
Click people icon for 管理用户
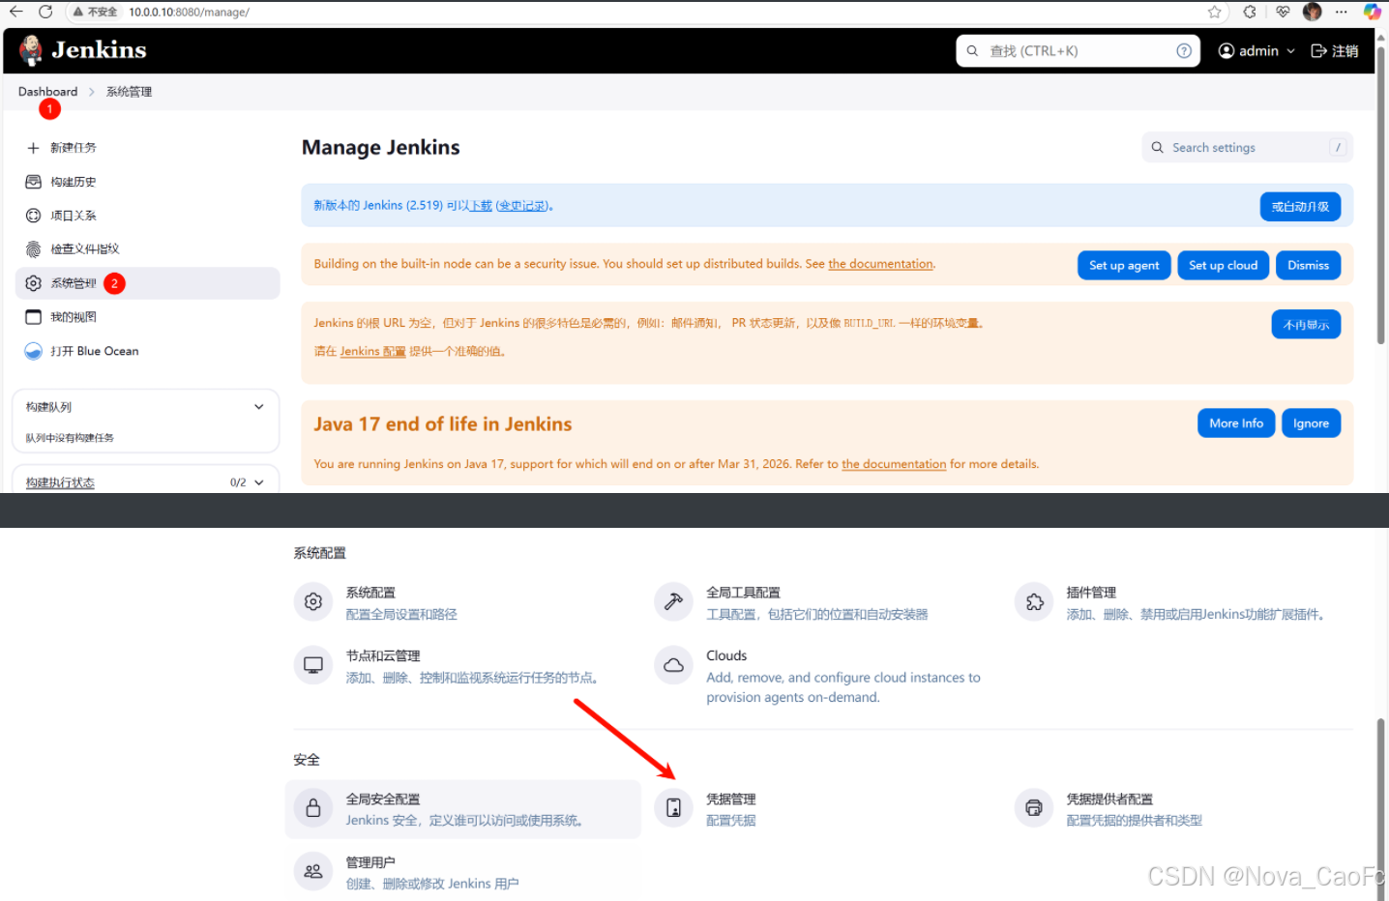[313, 871]
